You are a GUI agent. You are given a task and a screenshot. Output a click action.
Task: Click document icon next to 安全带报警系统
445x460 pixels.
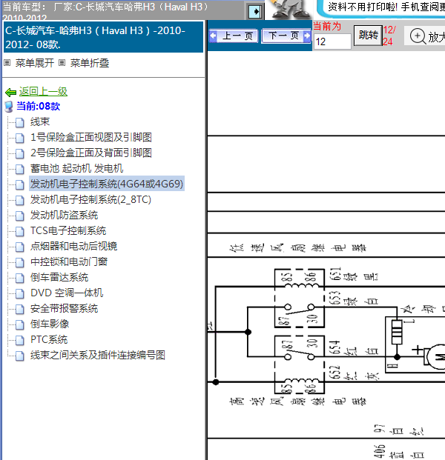click(x=20, y=309)
